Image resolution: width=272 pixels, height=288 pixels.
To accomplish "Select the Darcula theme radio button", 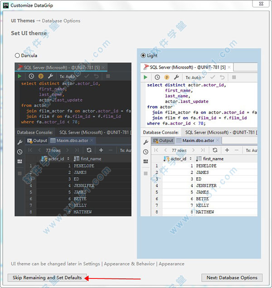I will tap(17, 55).
